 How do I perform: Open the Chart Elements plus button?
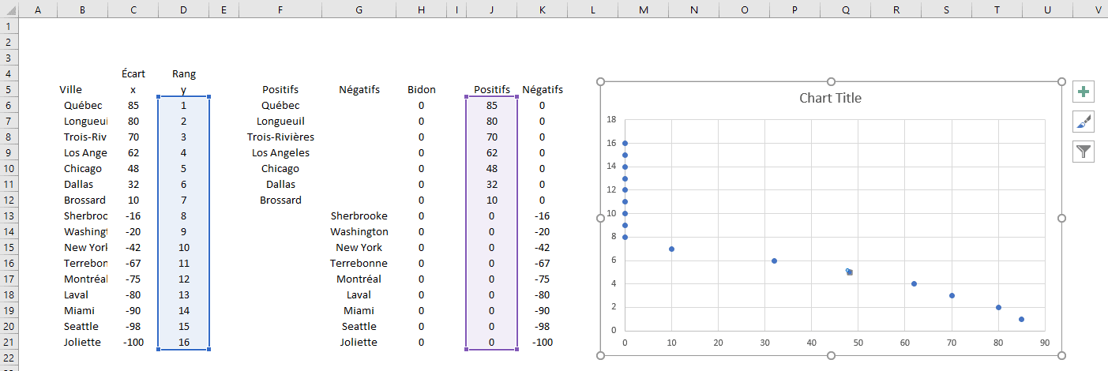(x=1084, y=92)
